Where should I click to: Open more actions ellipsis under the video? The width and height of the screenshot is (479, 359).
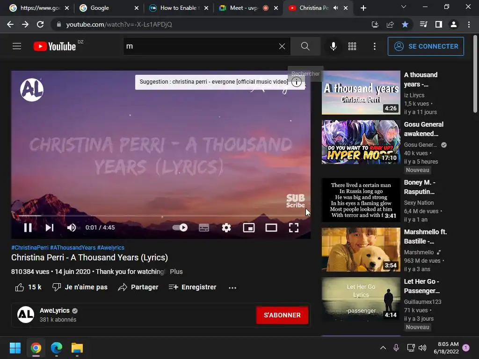[232, 287]
